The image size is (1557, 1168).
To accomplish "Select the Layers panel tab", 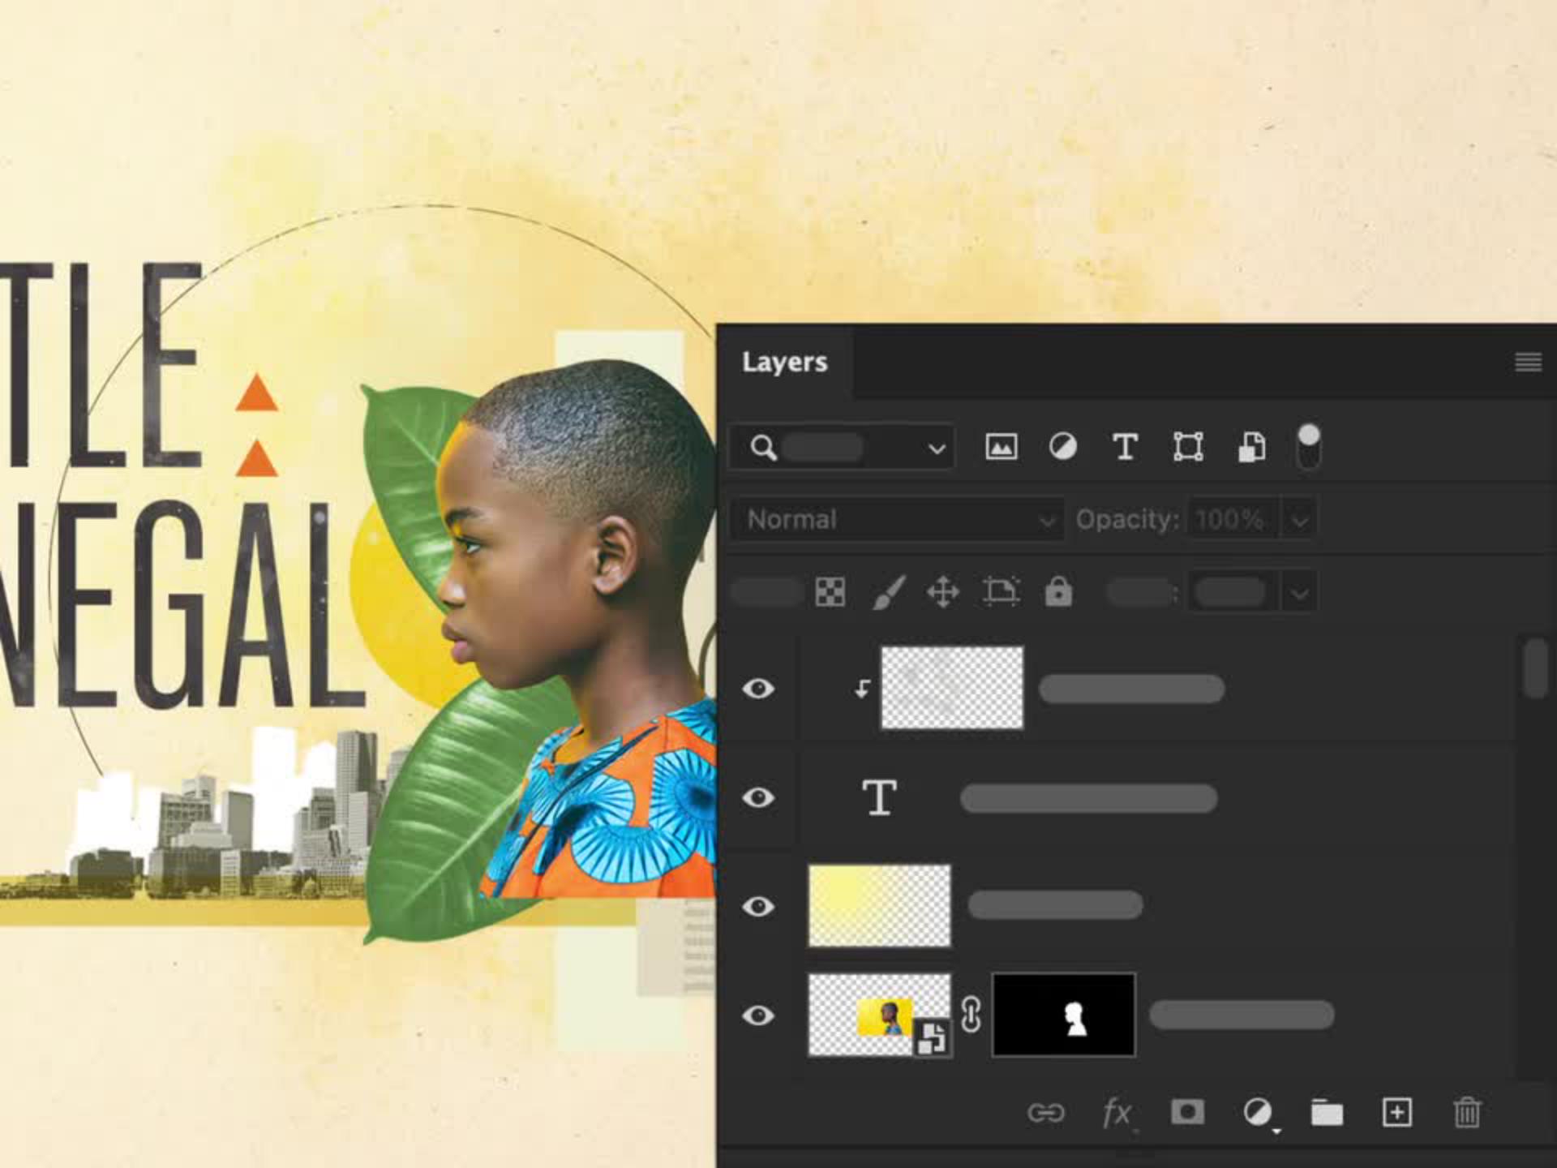I will pyautogui.click(x=784, y=362).
